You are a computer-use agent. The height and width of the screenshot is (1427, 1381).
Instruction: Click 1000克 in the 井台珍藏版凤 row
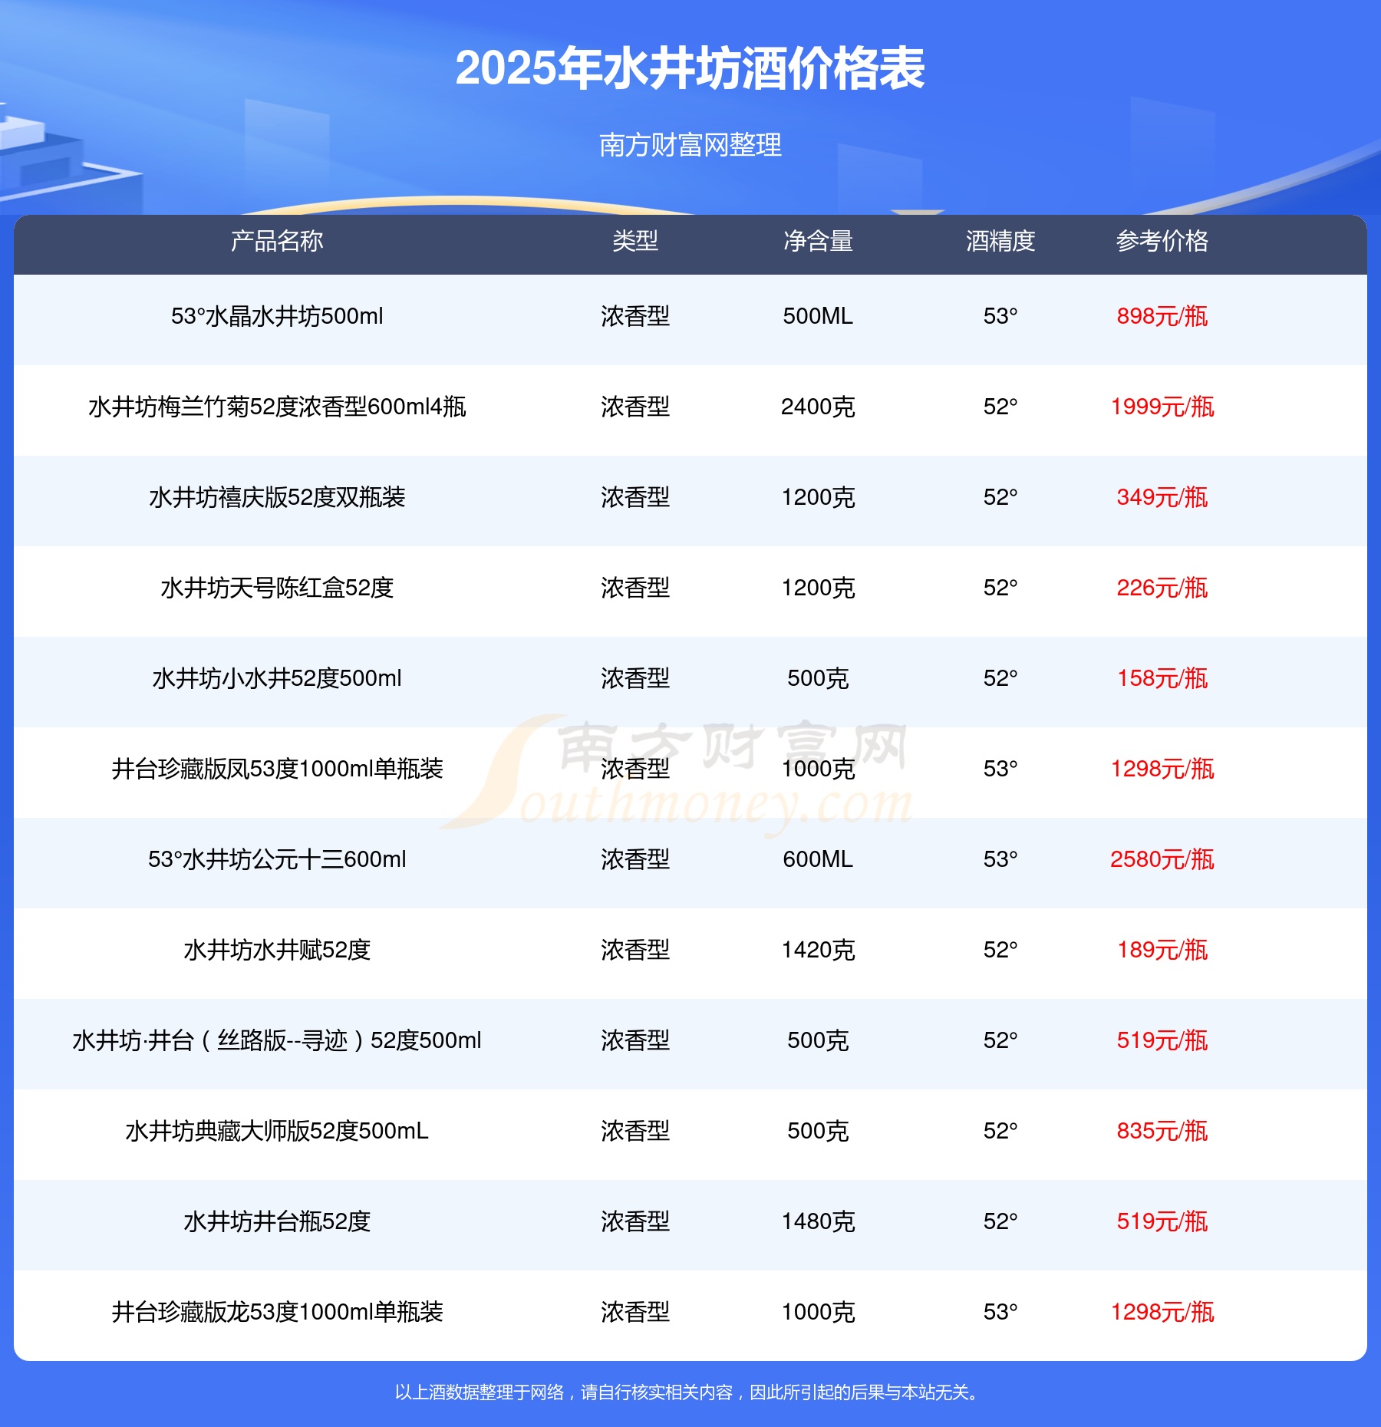coord(818,769)
